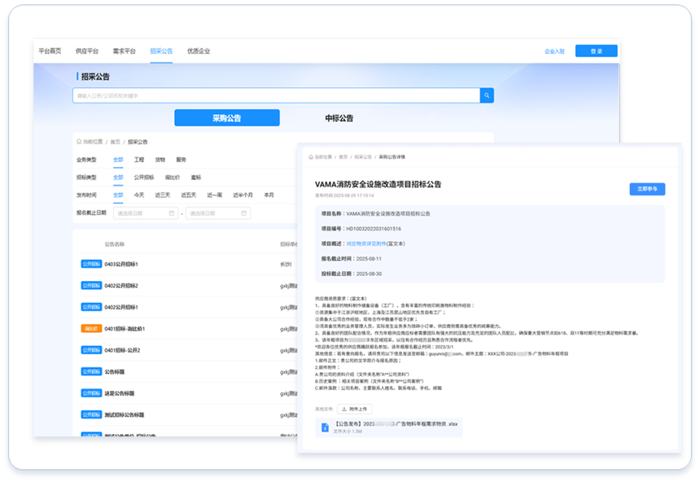Select 全部 in 招标类型 filter row

point(118,177)
